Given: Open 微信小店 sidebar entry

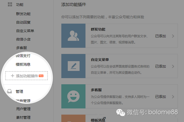Looking at the screenshot, I should point(23,39).
